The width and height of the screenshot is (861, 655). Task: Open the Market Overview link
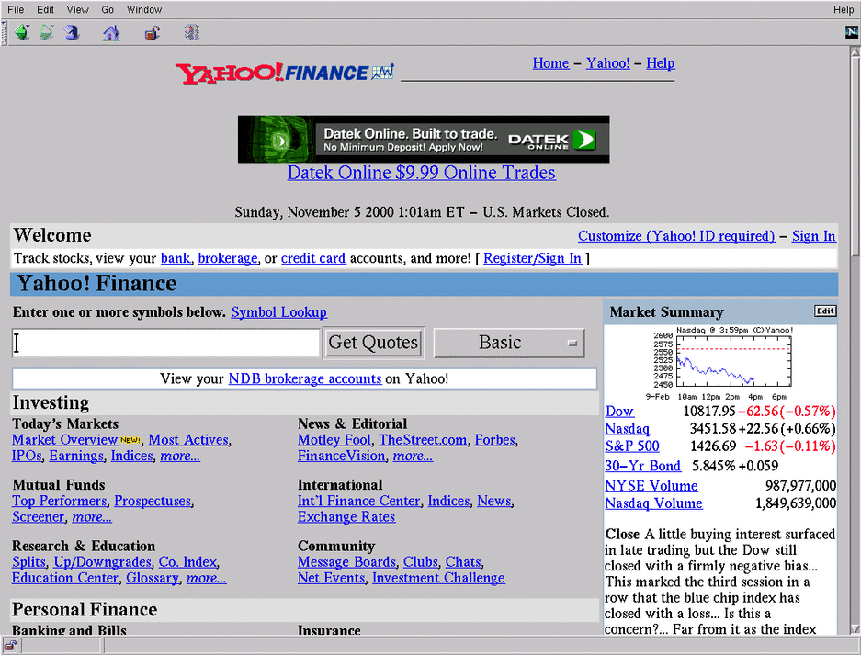click(65, 440)
